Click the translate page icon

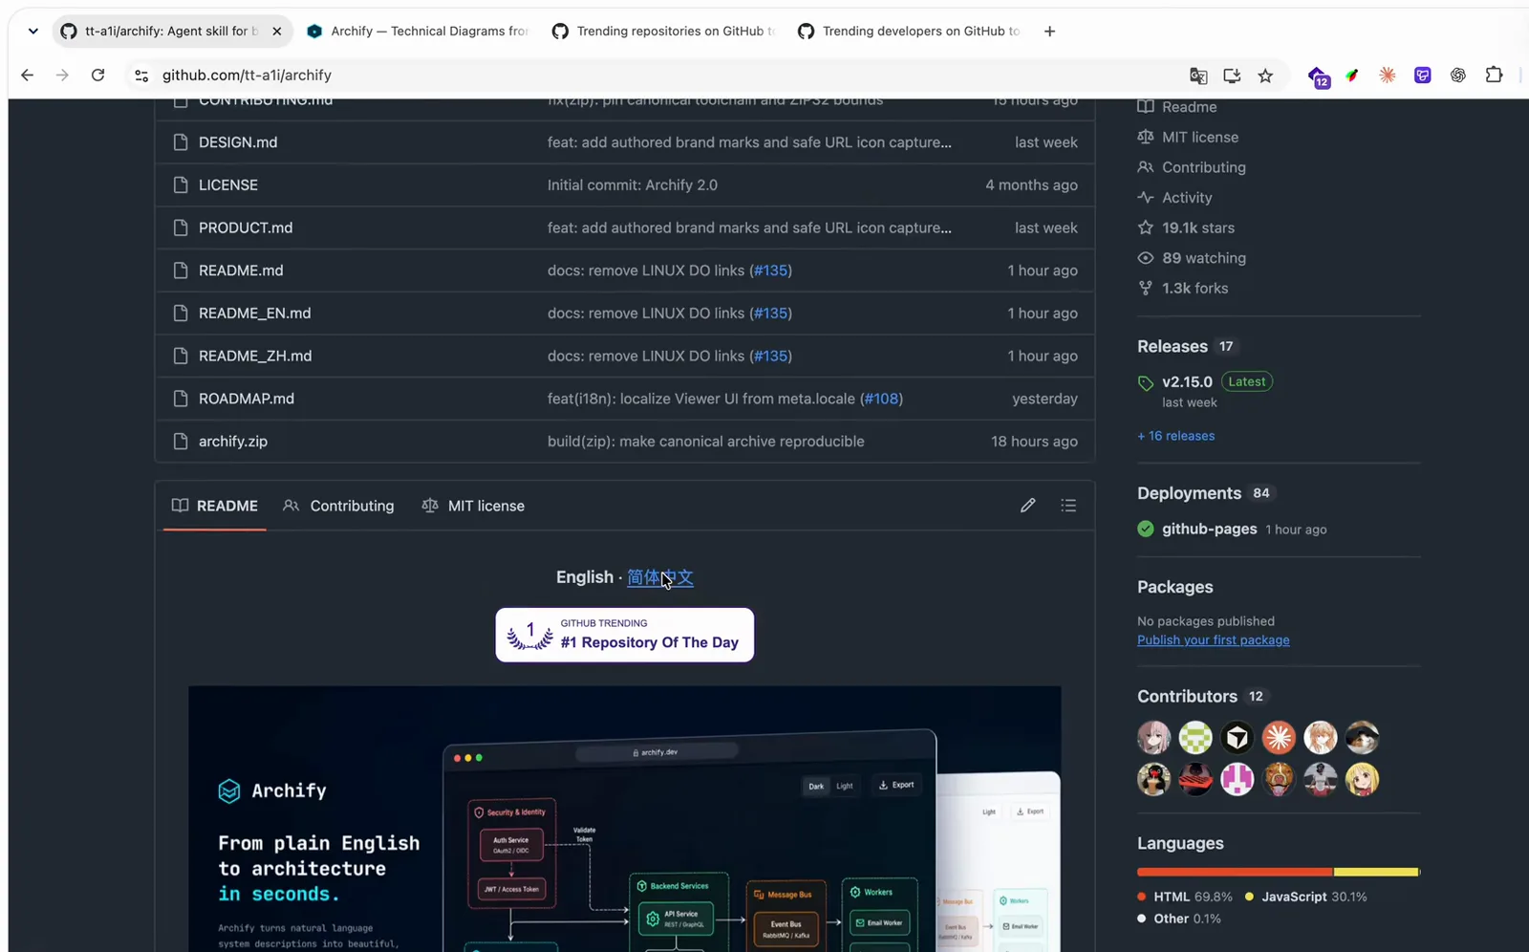pos(1198,76)
